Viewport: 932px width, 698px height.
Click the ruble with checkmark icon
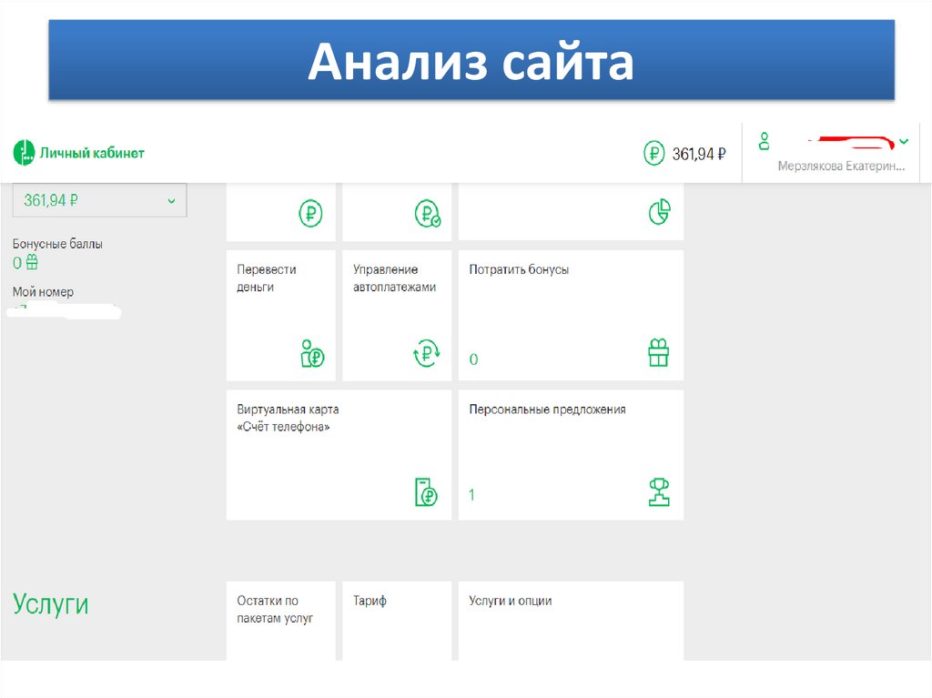(427, 214)
